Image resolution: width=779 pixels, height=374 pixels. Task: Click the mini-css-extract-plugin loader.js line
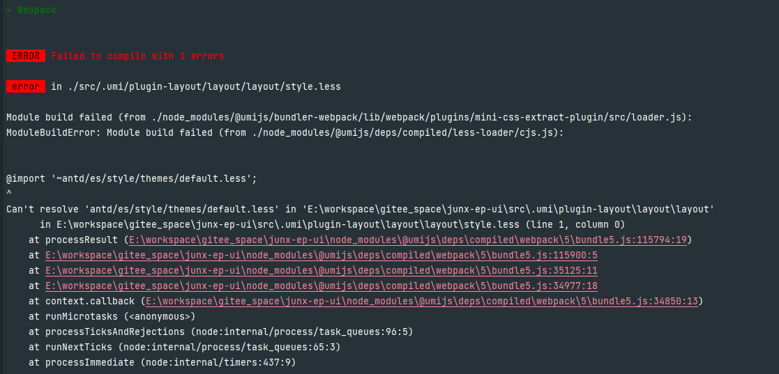(349, 117)
